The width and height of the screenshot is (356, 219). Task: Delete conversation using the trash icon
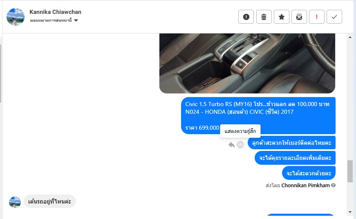264,17
